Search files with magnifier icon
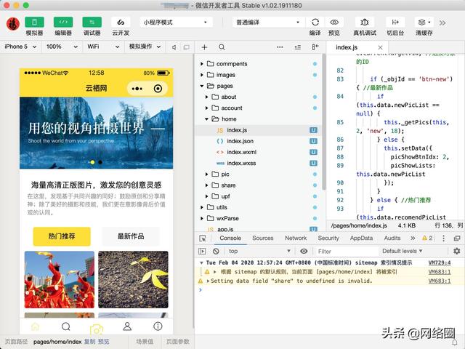Screen dimensions: 465x349 [x=222, y=47]
